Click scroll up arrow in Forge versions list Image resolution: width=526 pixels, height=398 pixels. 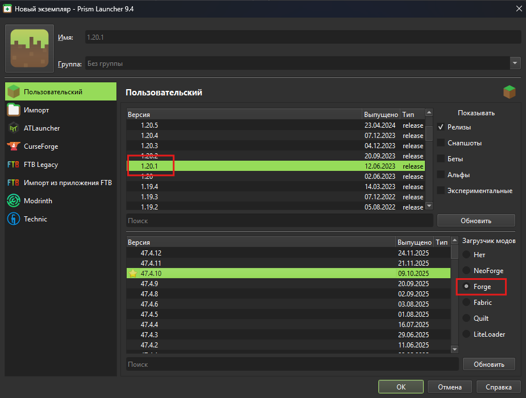454,240
